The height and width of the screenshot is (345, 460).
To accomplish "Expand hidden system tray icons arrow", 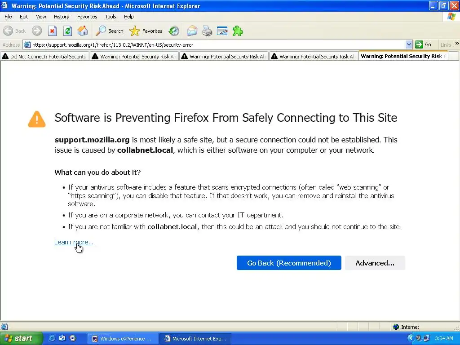I will coord(411,338).
